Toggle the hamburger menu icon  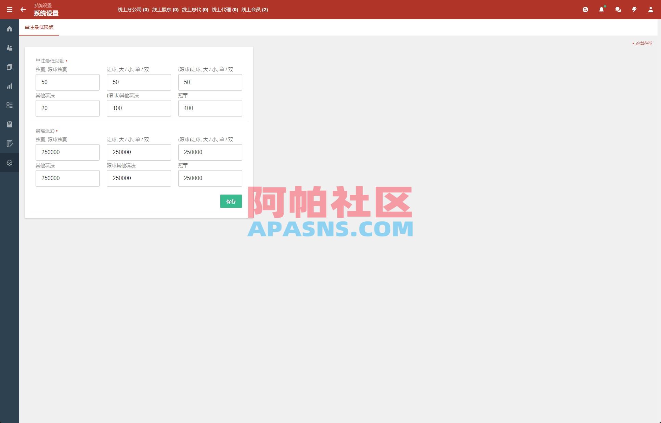point(10,10)
